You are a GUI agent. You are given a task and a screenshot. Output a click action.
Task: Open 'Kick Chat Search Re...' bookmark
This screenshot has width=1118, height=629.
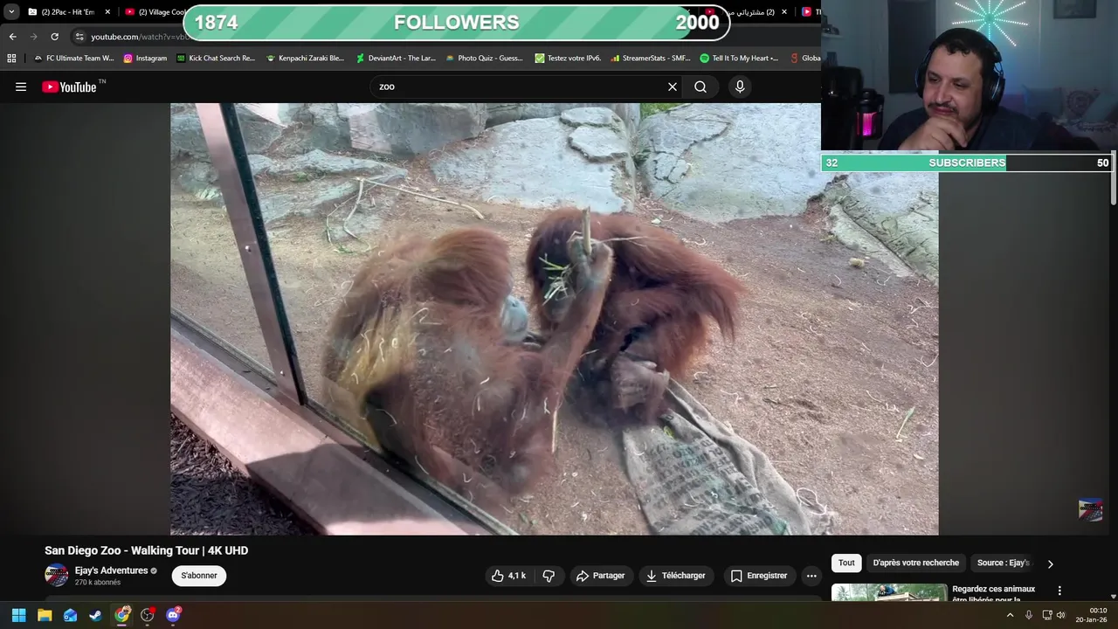[x=216, y=58]
